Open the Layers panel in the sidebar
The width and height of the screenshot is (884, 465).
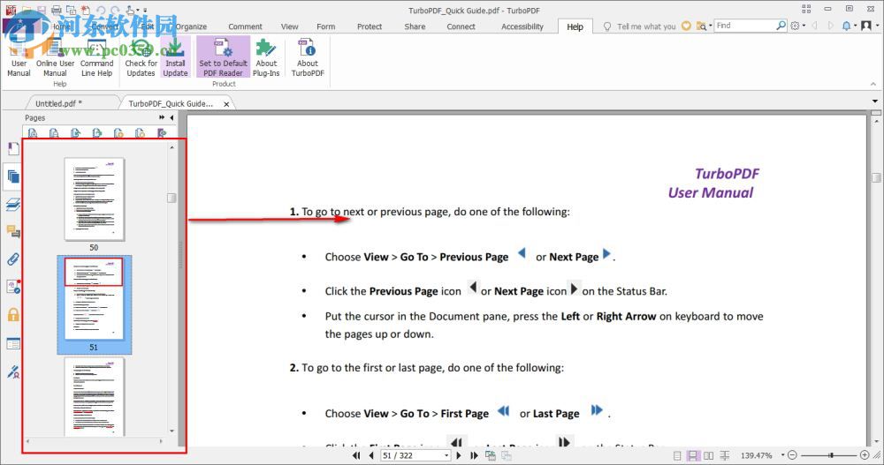click(13, 205)
